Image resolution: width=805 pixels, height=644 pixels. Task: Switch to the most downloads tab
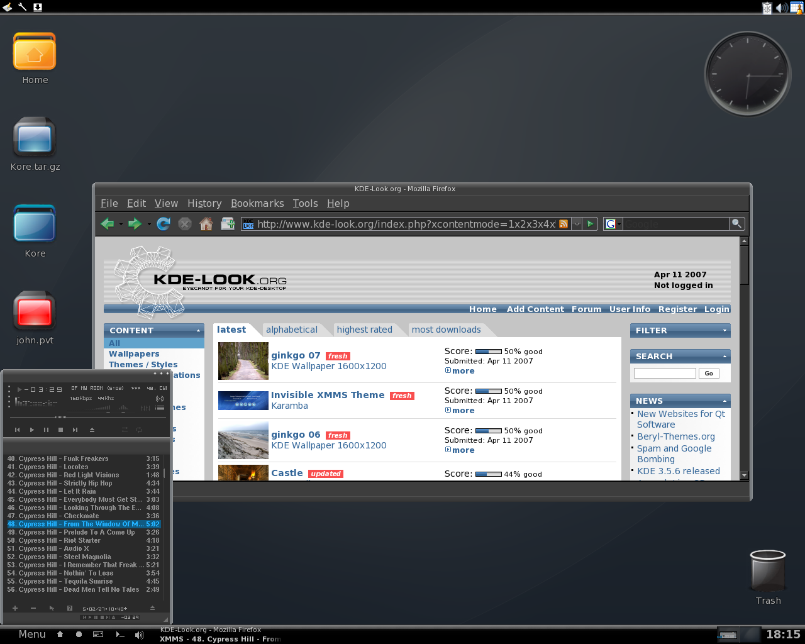pos(446,330)
